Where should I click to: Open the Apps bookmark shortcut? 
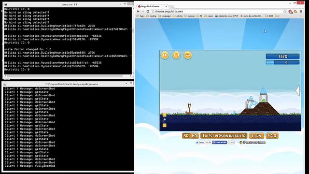[140, 16]
